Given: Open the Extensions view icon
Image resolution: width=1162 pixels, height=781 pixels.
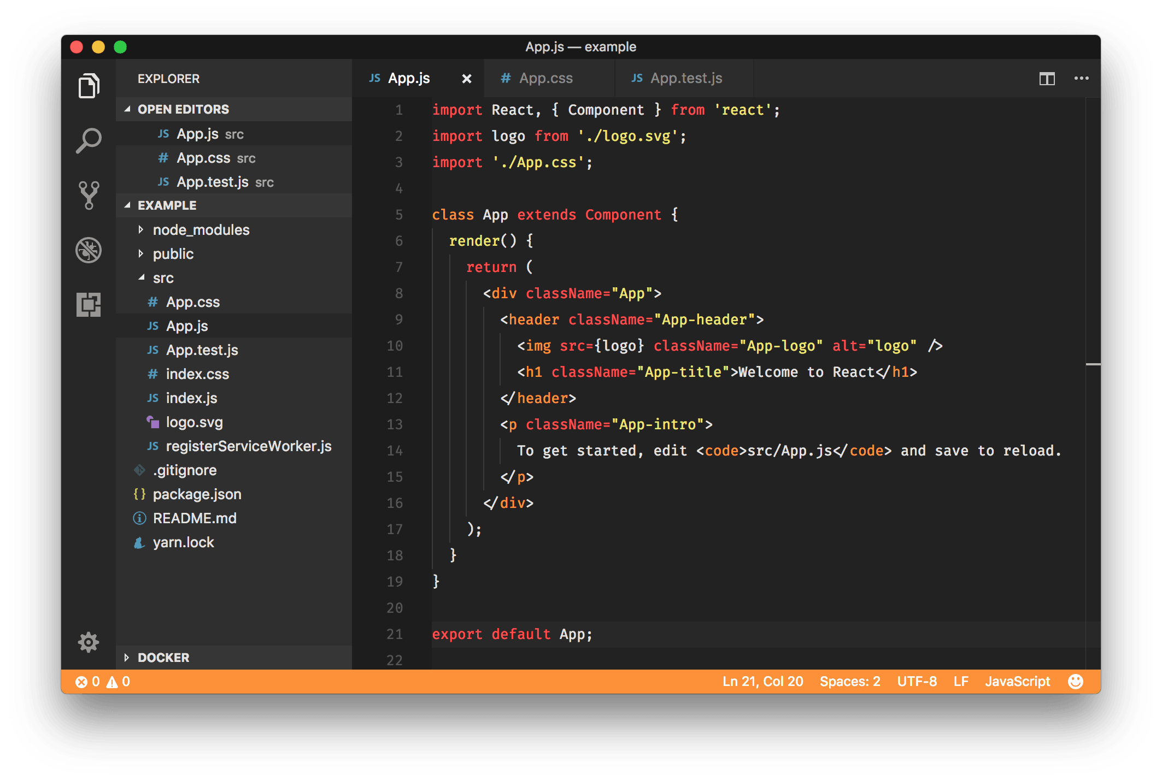Looking at the screenshot, I should [x=89, y=304].
